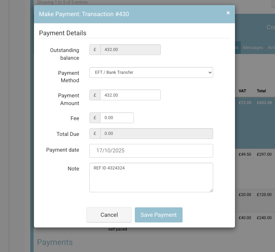Click the Payment Amount input field
The image size is (275, 252).
(130, 95)
